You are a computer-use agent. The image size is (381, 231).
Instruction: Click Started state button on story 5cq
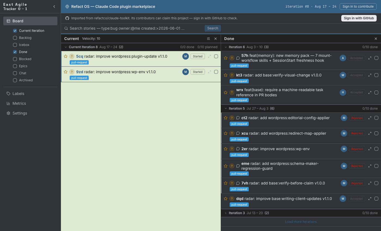pyautogui.click(x=198, y=56)
